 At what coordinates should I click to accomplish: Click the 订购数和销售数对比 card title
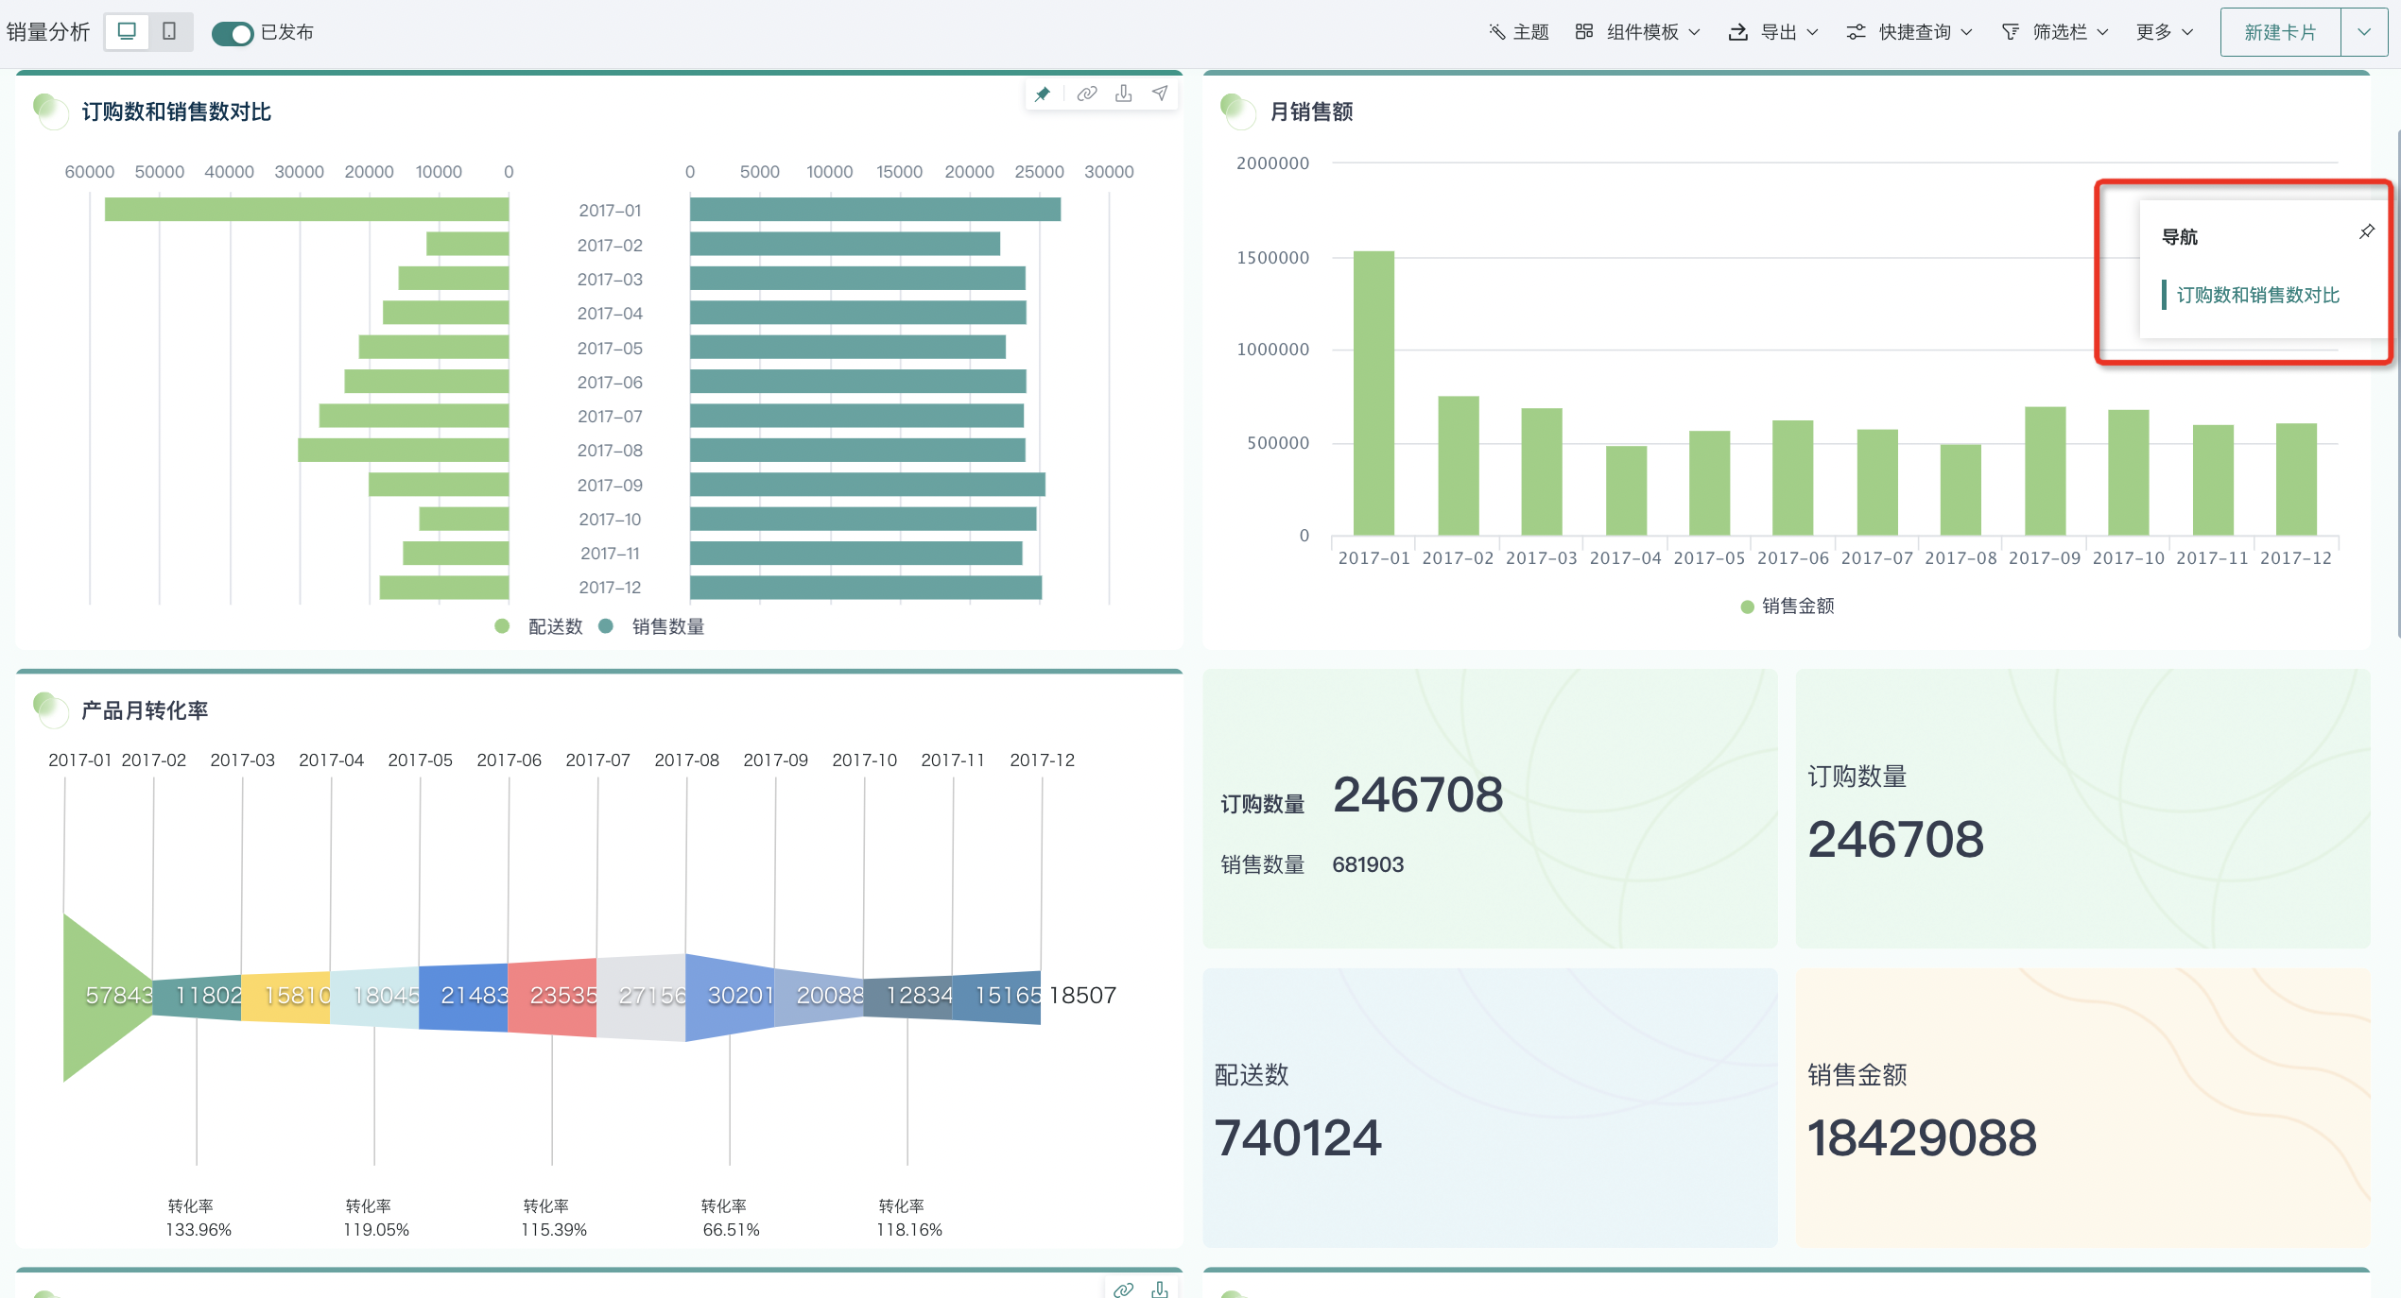click(x=177, y=111)
